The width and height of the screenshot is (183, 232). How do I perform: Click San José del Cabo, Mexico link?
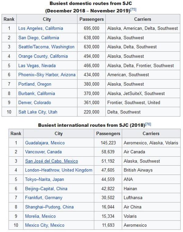click(51, 161)
